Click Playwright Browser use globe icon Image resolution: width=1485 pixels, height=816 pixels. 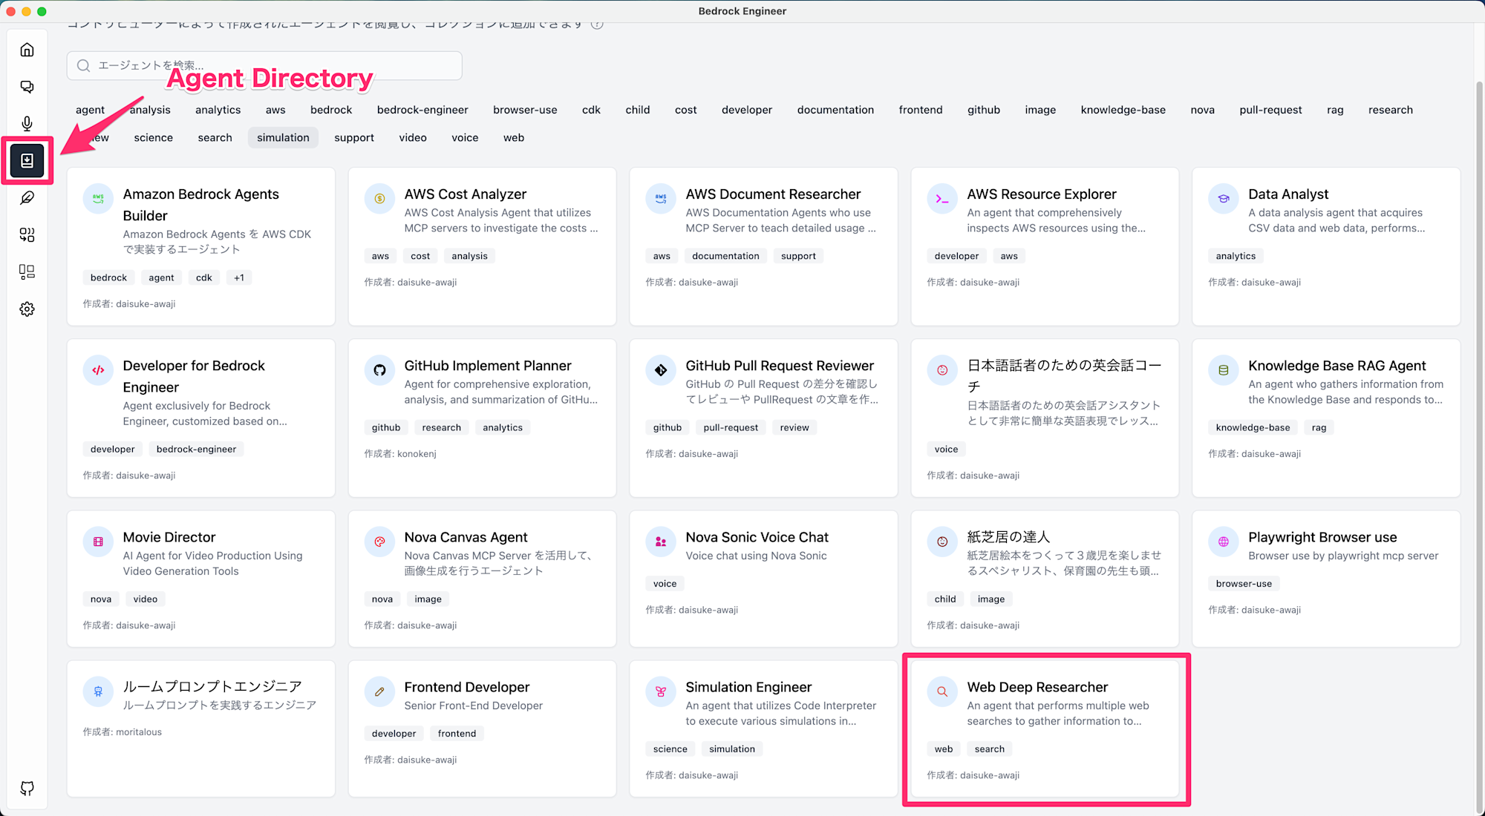click(1224, 542)
